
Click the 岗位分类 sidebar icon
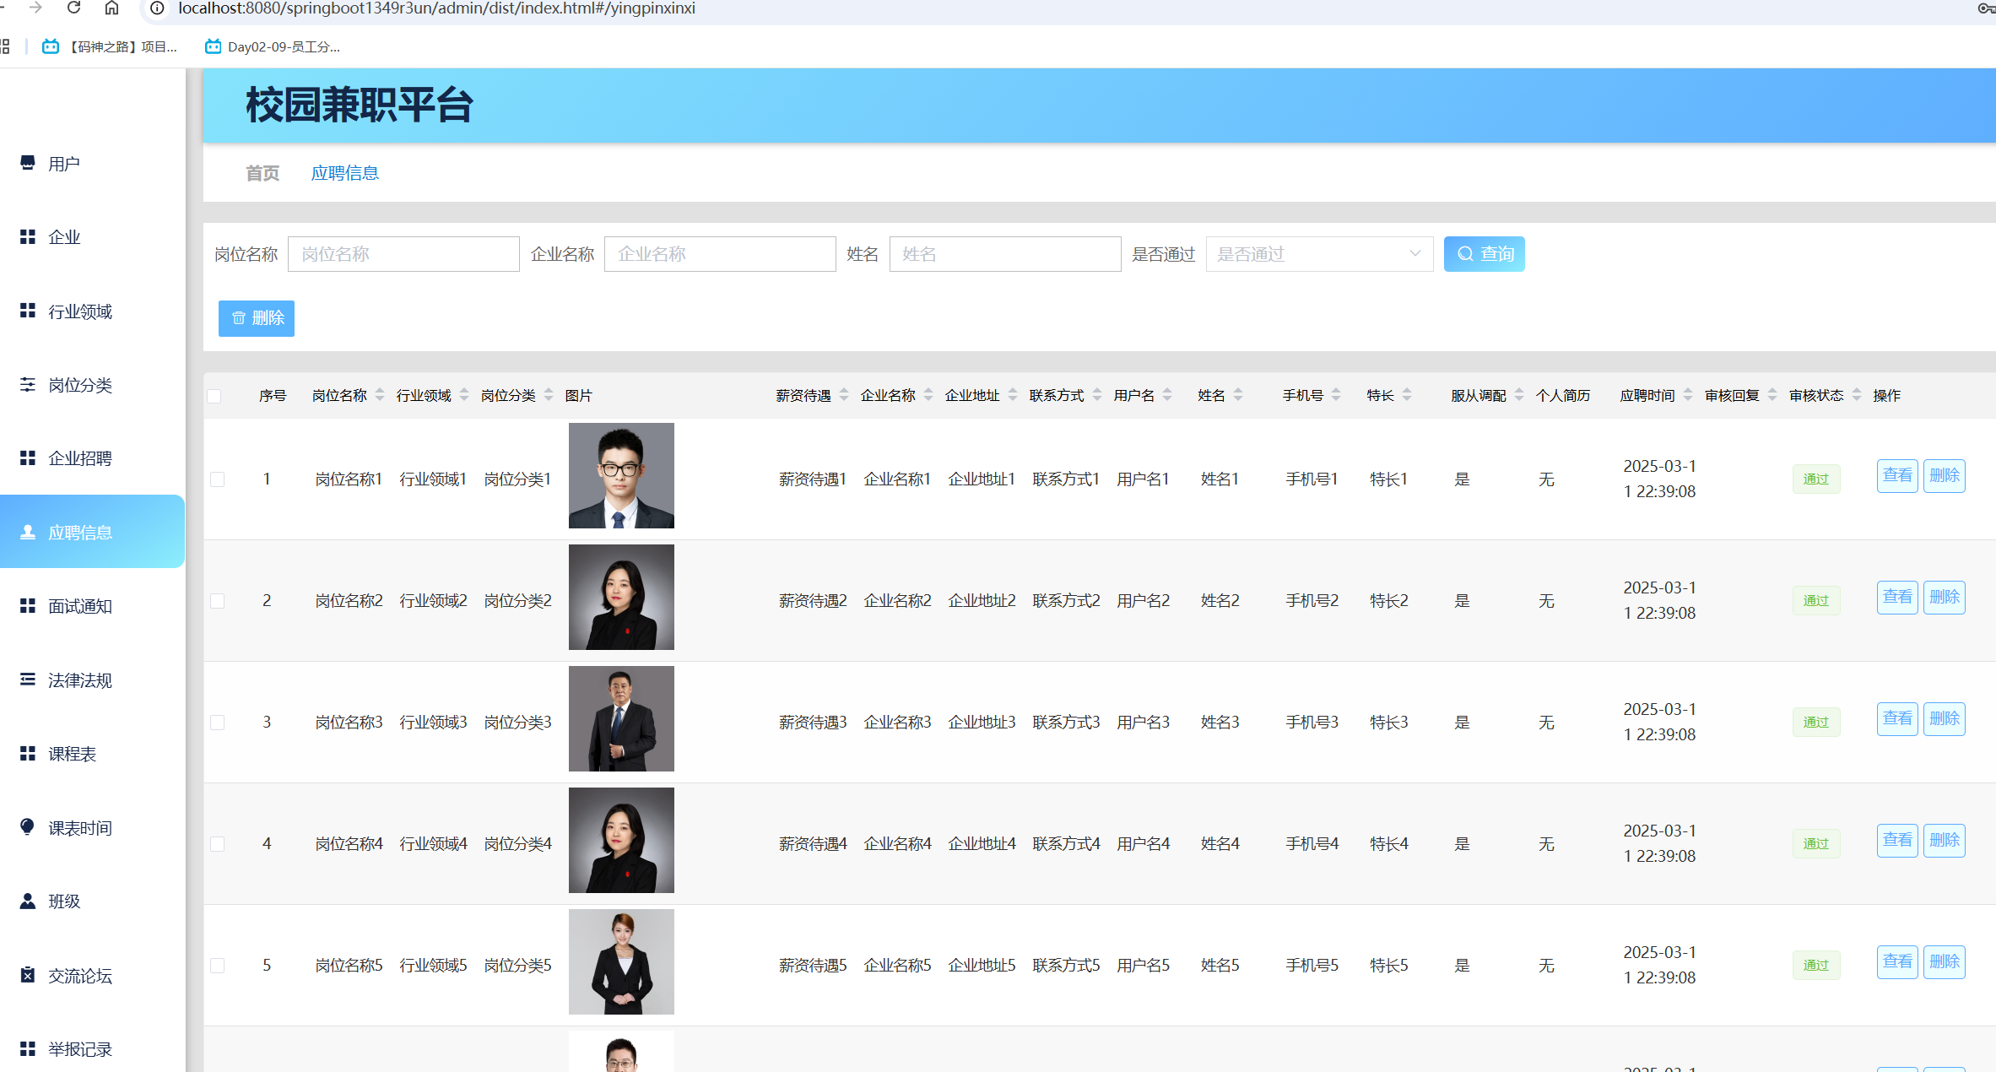click(x=28, y=385)
